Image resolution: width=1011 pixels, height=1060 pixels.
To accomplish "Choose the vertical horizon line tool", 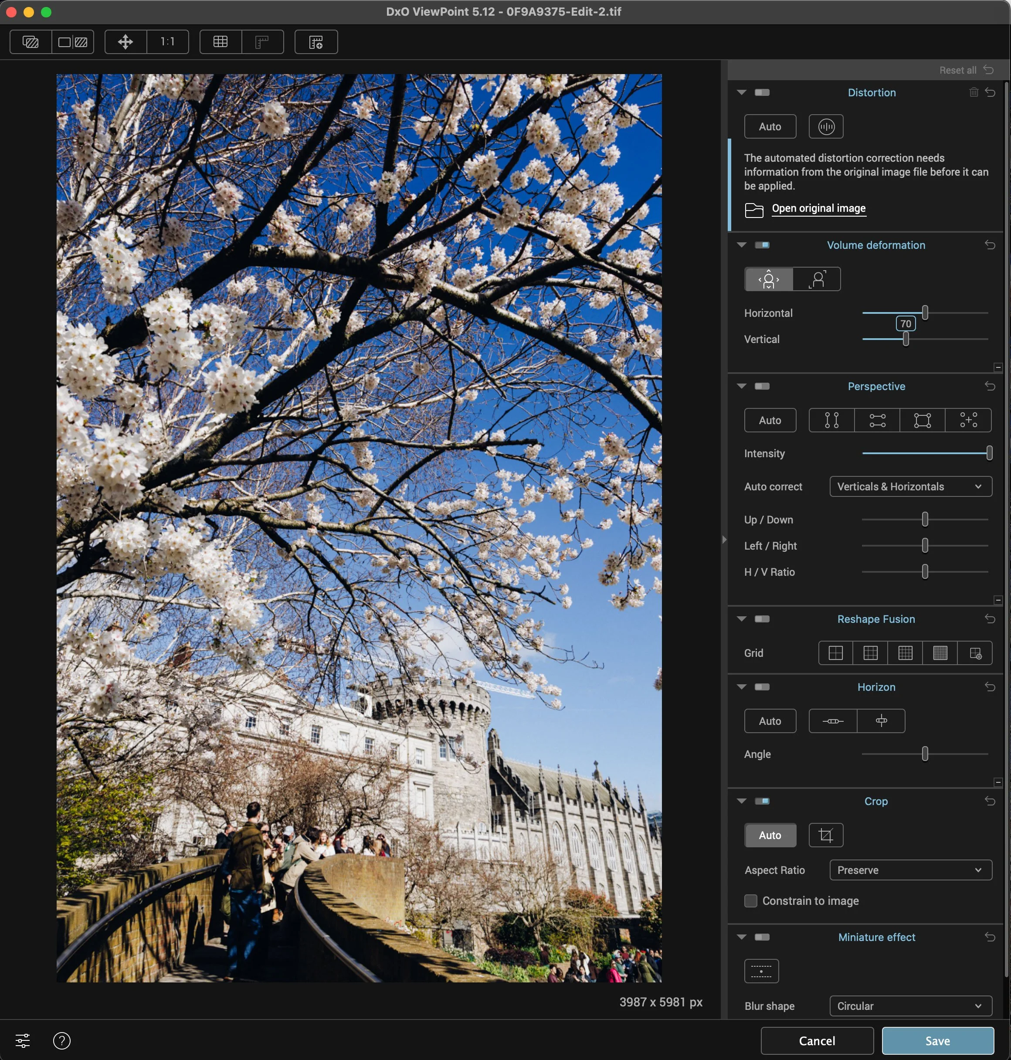I will point(881,721).
